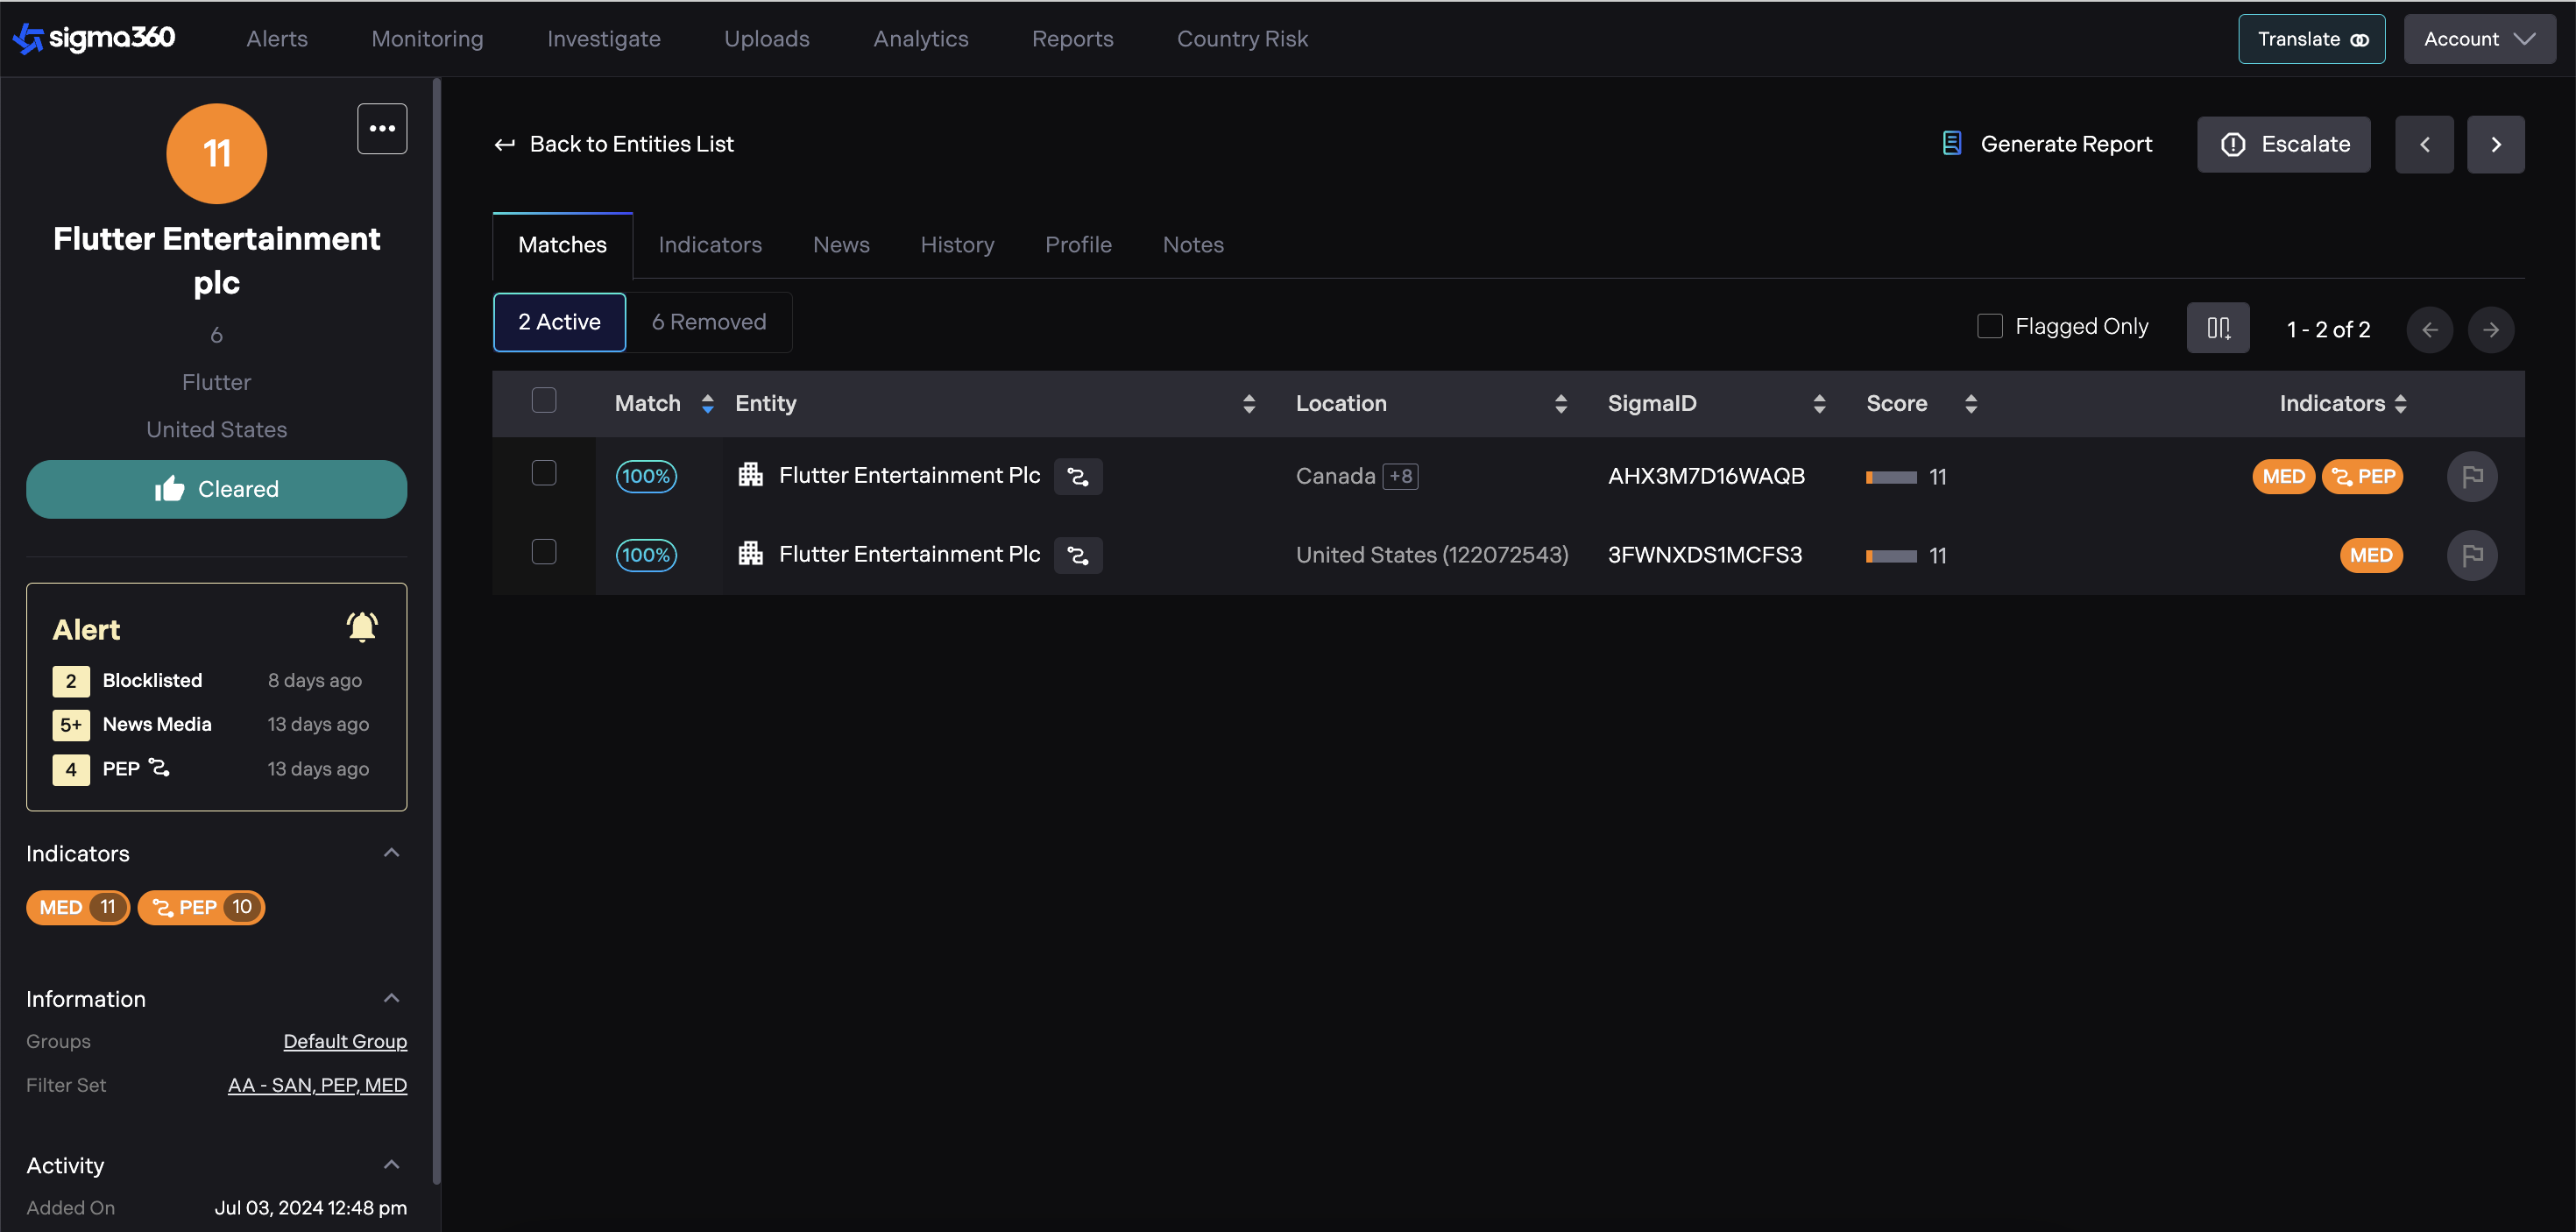The height and width of the screenshot is (1232, 2576).
Task: Open the Account dropdown
Action: (2479, 39)
